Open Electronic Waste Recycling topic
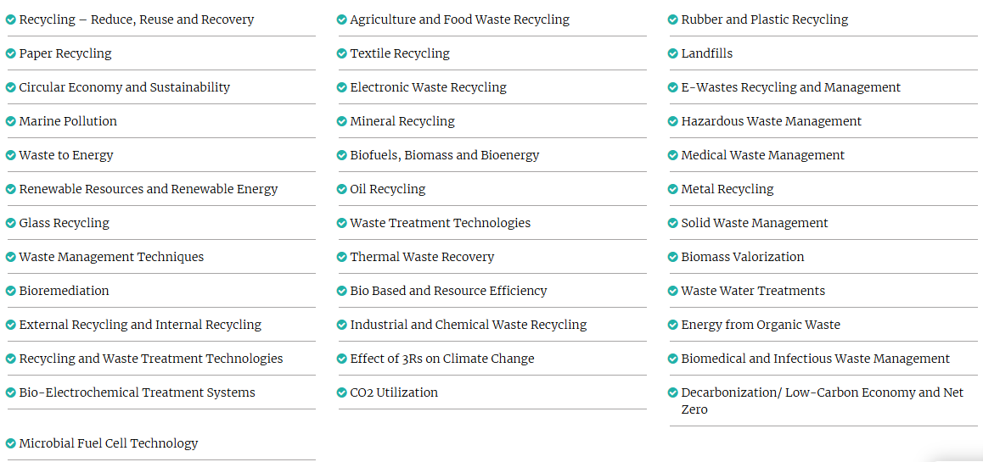 click(x=428, y=87)
